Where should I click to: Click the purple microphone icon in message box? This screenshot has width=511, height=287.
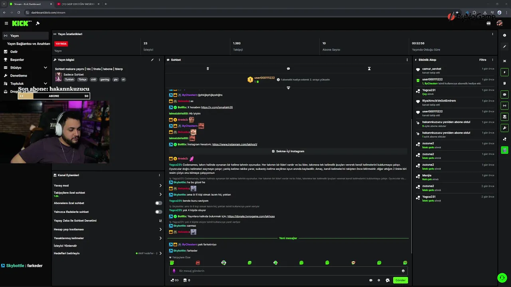pos(174,271)
